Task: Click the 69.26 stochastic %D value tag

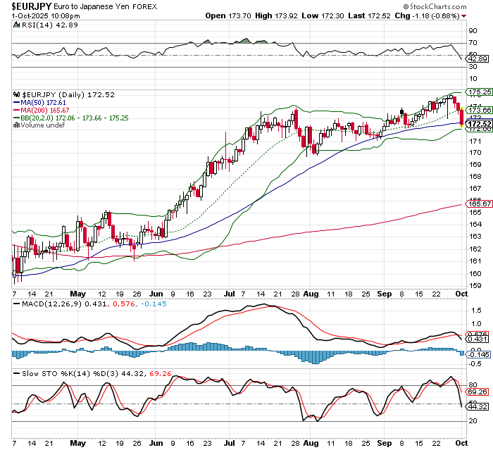Action: click(479, 392)
